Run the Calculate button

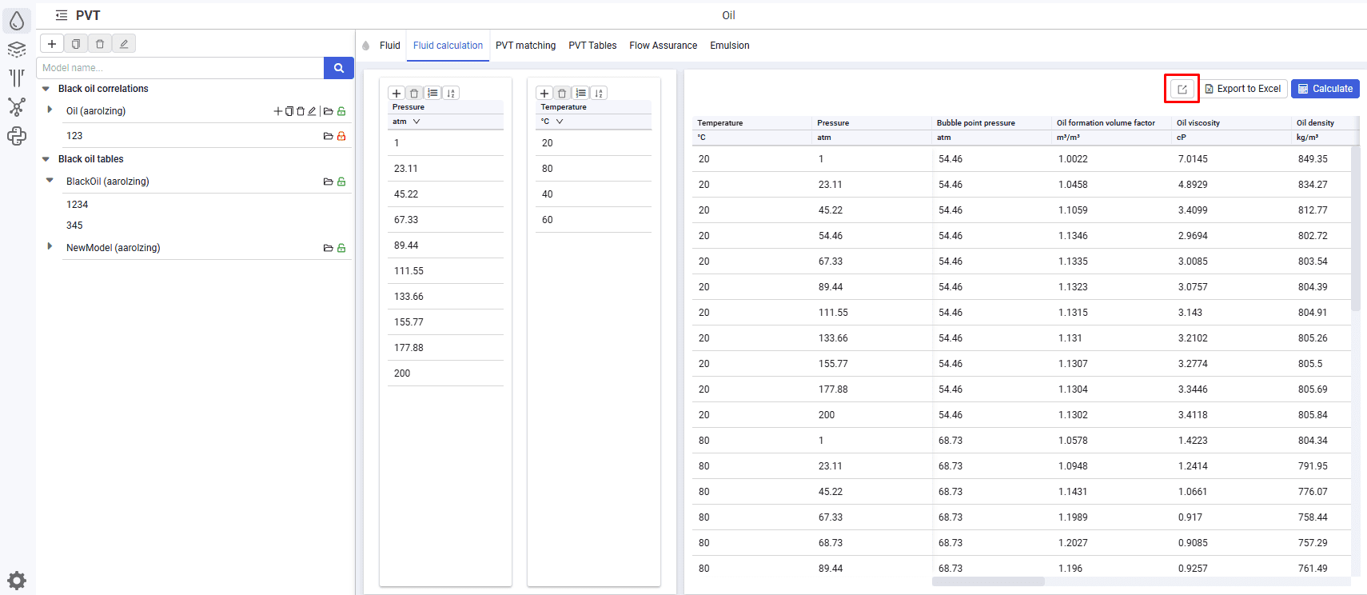point(1325,89)
